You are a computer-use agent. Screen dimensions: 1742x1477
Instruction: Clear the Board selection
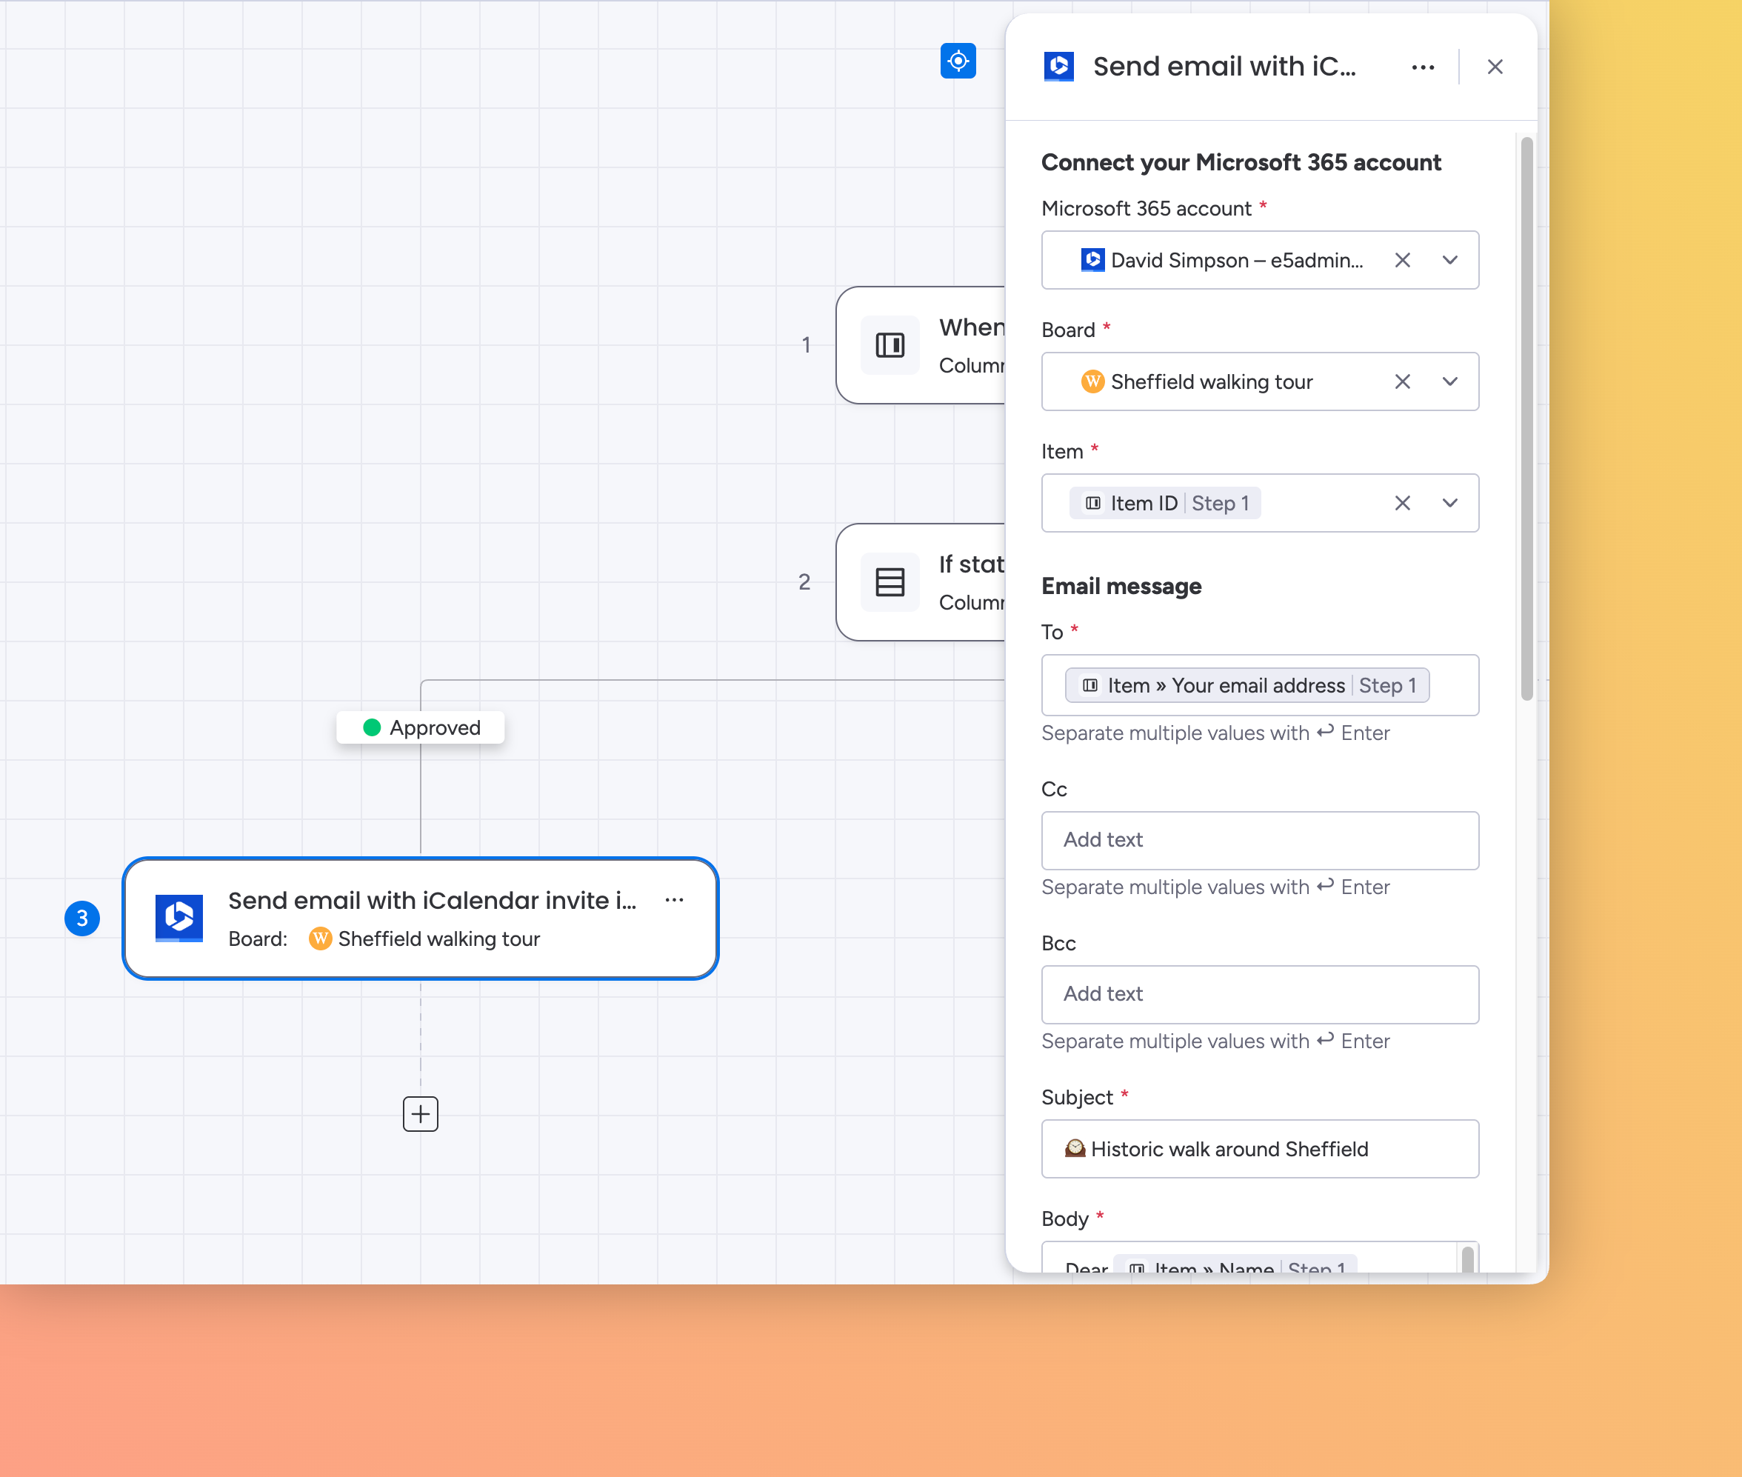point(1402,381)
